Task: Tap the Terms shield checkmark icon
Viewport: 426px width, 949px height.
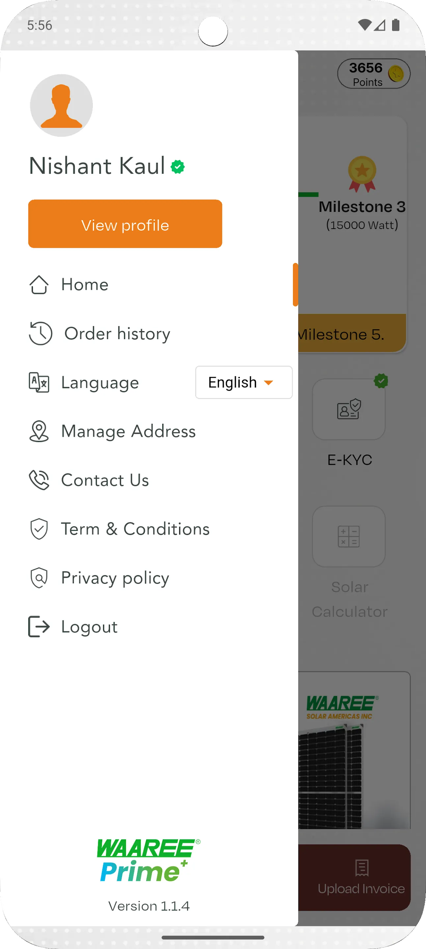Action: [x=39, y=529]
